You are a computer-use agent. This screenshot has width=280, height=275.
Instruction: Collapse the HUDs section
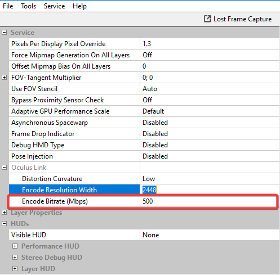coord(4,224)
